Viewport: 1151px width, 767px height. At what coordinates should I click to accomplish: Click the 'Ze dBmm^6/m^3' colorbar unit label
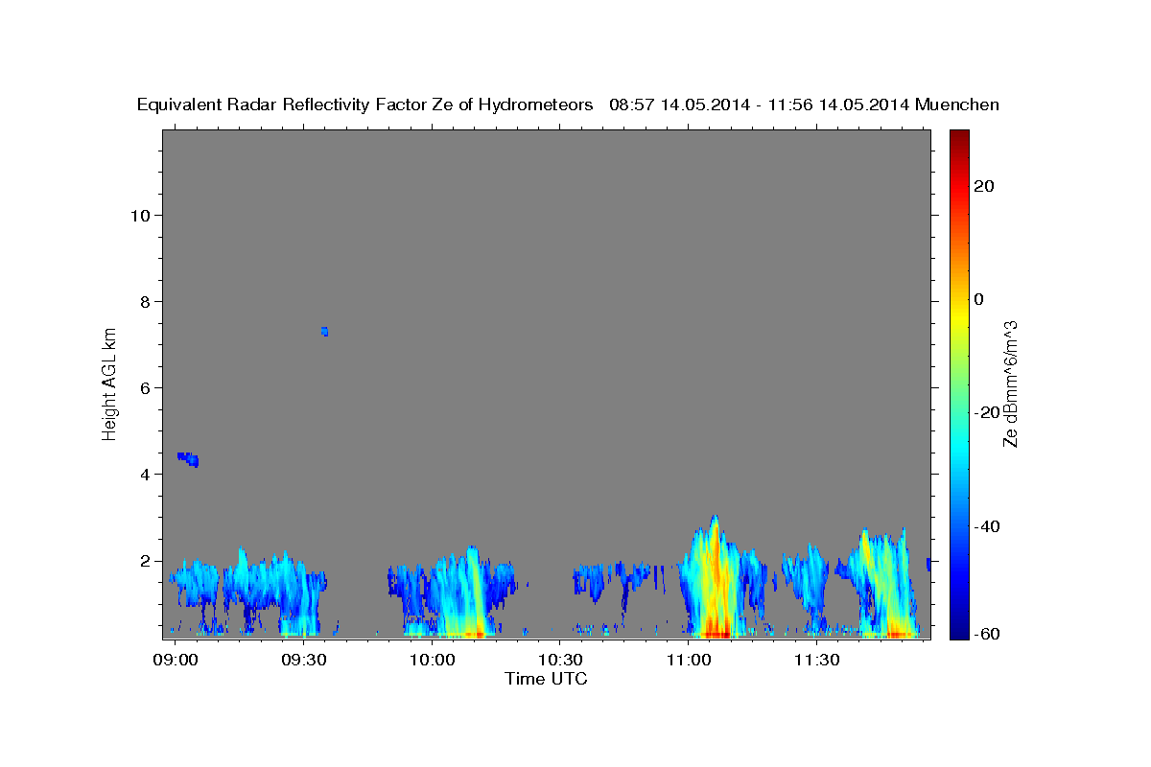[x=1011, y=383]
